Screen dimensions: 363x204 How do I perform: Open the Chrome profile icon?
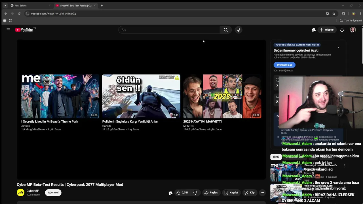pyautogui.click(x=353, y=13)
